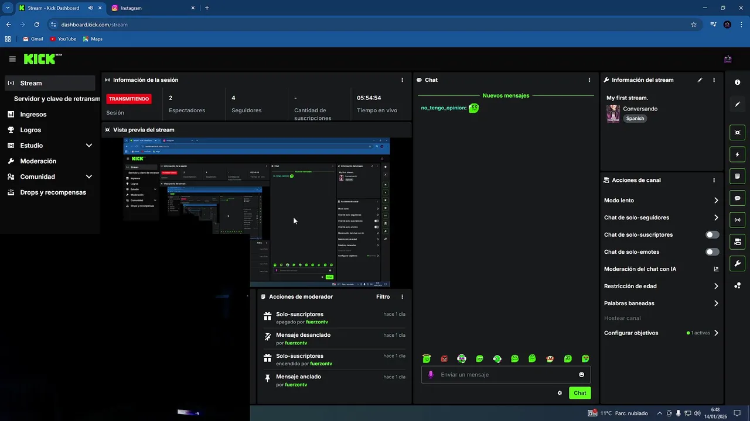This screenshot has width=750, height=421.
Task: Reload the page with browser refresh
Action: tap(36, 25)
